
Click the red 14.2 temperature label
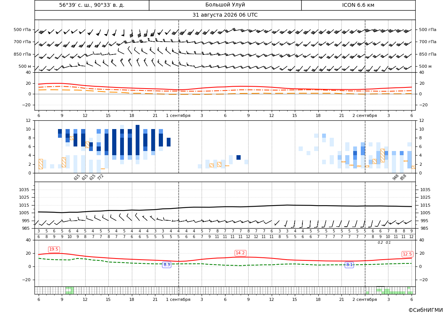(240, 253)
